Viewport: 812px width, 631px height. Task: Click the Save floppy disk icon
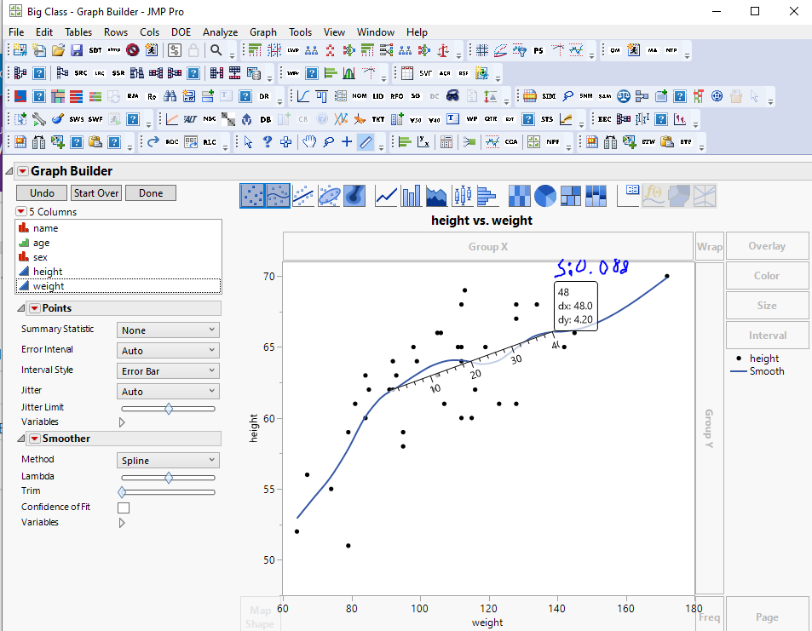point(77,50)
